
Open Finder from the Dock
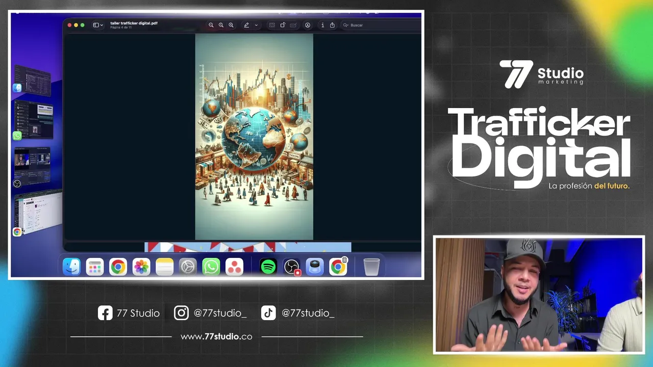71,267
